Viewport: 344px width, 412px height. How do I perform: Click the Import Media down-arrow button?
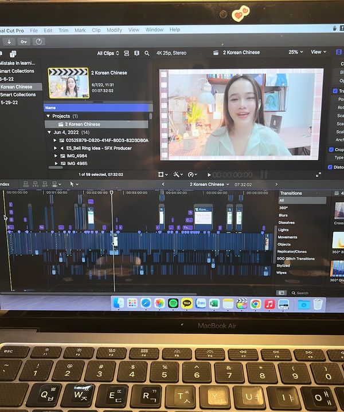coord(9,42)
